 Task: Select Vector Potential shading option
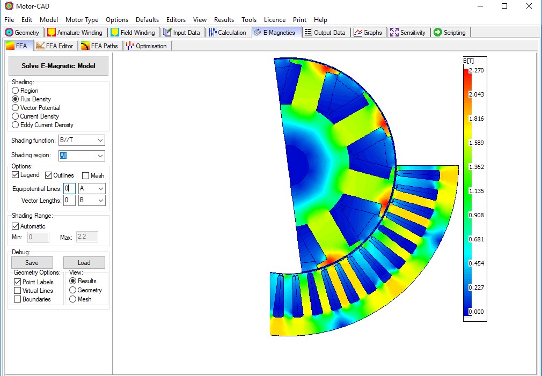click(x=15, y=108)
